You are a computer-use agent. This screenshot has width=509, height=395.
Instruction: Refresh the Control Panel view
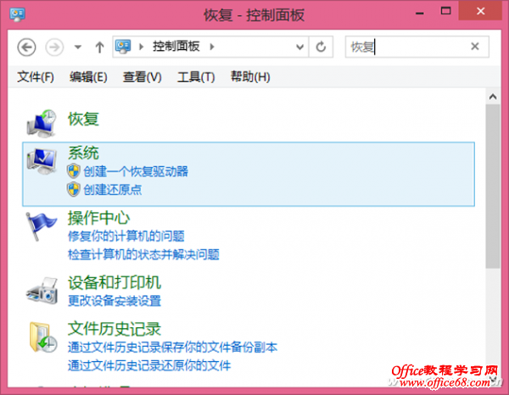pyautogui.click(x=321, y=47)
